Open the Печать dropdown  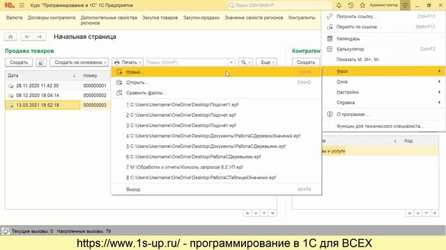click(x=128, y=62)
